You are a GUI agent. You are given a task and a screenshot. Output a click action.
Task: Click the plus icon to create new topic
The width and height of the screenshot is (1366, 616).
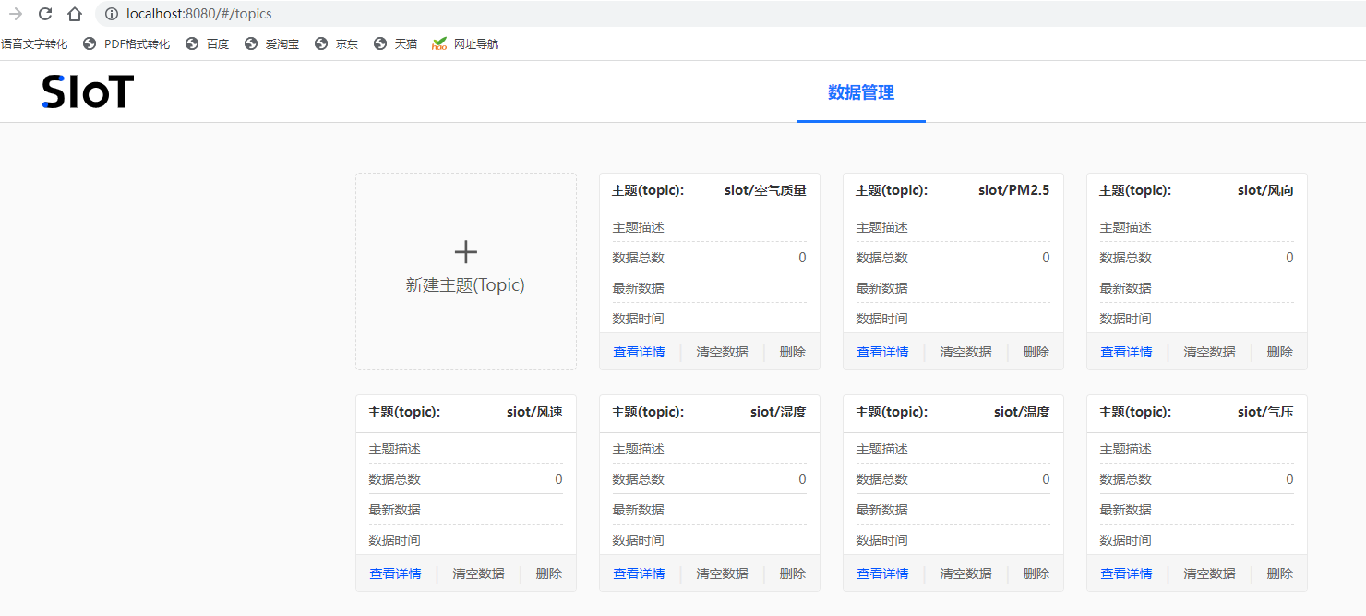tap(466, 252)
